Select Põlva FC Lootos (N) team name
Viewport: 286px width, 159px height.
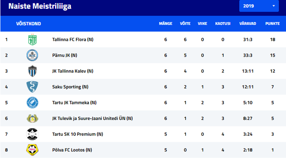coord(72,150)
